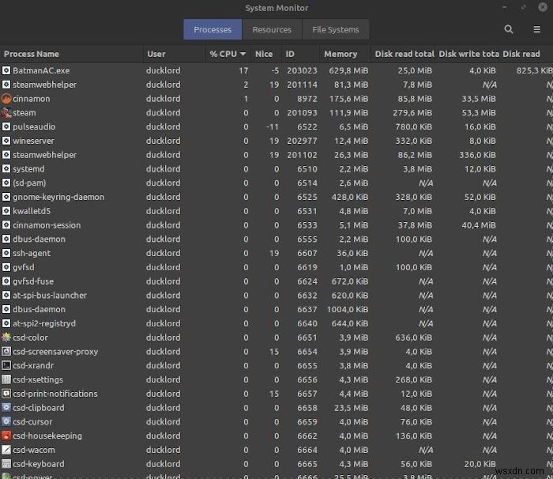Select the steamwebhelper row with ID 201114
553x479 pixels.
point(276,85)
